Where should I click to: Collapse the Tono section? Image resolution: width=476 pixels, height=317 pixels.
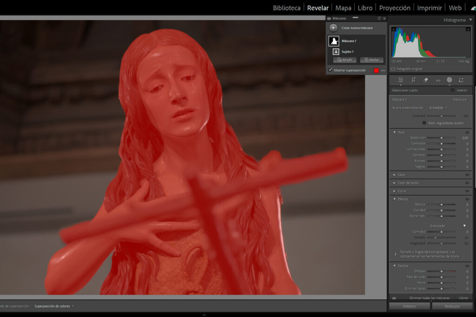(x=394, y=132)
